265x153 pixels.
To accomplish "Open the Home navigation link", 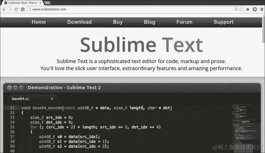I will 39,22.
